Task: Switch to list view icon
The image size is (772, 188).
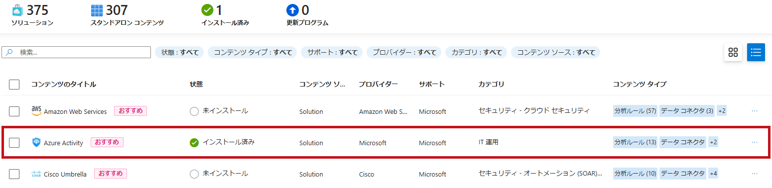Action: point(756,52)
